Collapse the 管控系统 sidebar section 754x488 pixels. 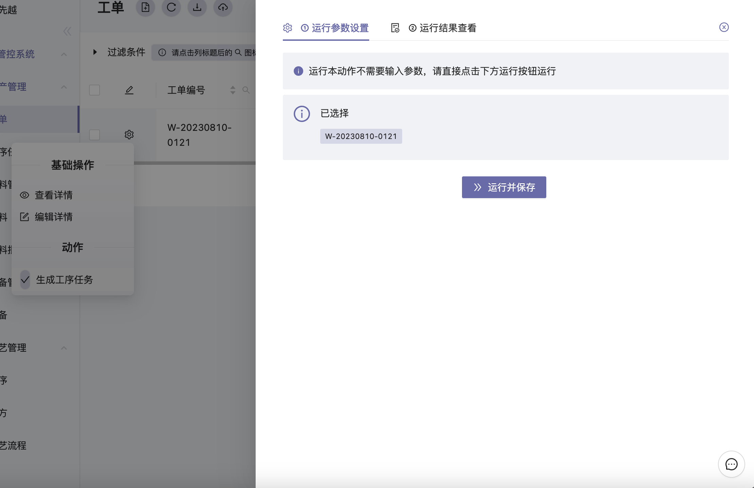[x=64, y=54]
